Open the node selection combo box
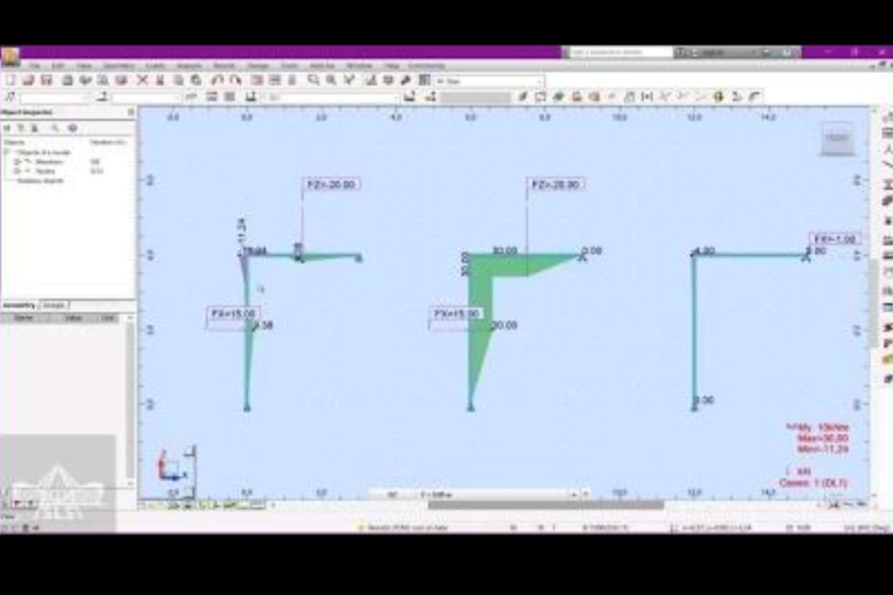Viewport: 893px width, 595px height. 55,98
